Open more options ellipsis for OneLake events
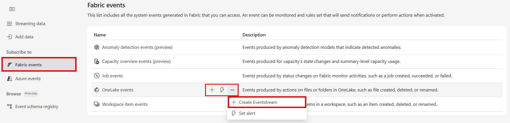Image resolution: width=510 pixels, height=123 pixels. point(232,90)
